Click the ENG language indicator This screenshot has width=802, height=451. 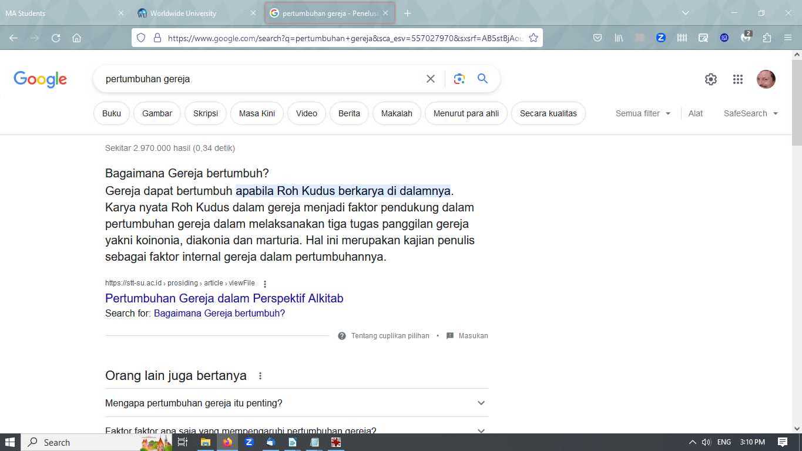point(724,442)
